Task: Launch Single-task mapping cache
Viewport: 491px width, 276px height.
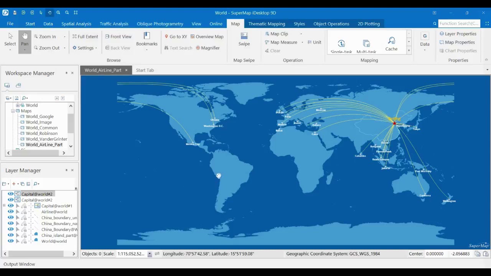Action: coord(341,46)
